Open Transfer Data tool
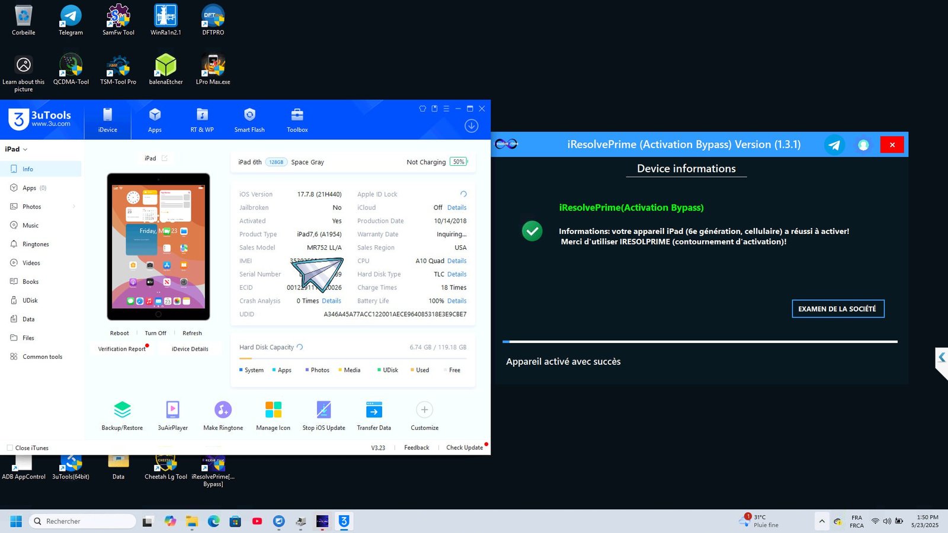This screenshot has width=948, height=533. [374, 416]
